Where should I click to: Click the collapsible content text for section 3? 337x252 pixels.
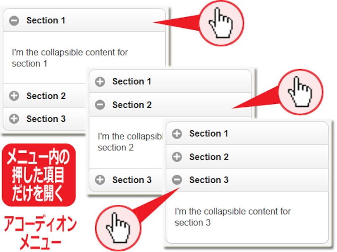click(x=233, y=217)
